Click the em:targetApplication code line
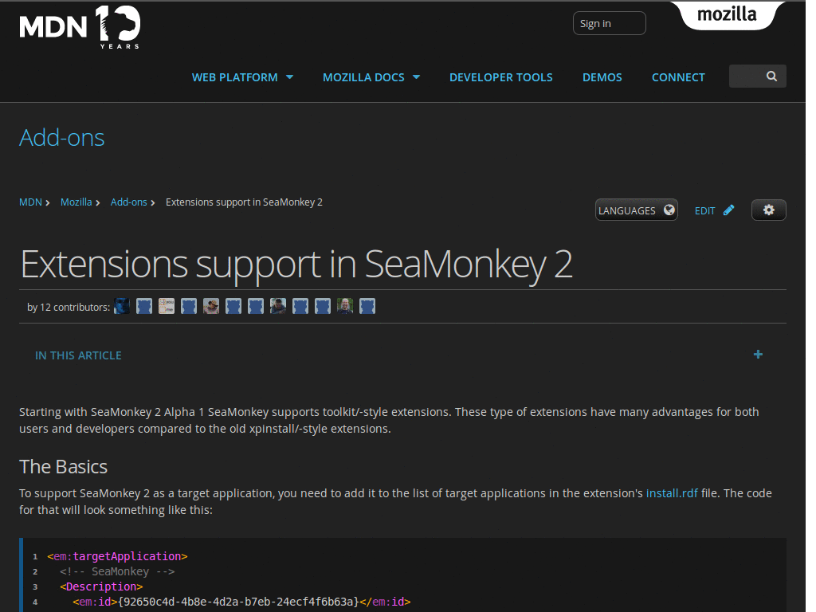Viewport: 816px width, 612px height. (117, 556)
